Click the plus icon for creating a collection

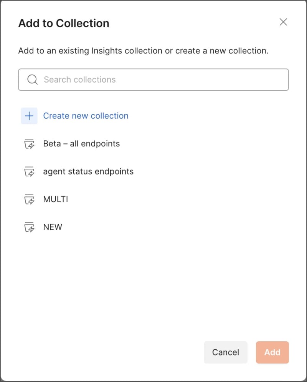pos(29,116)
